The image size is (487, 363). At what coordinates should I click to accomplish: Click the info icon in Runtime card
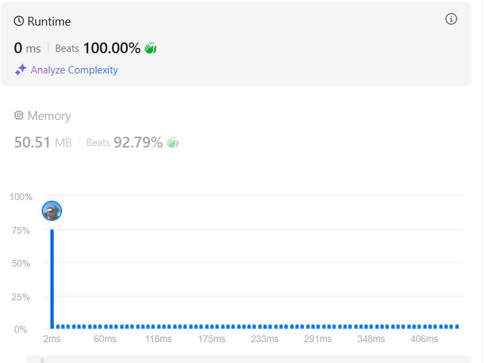pyautogui.click(x=451, y=19)
